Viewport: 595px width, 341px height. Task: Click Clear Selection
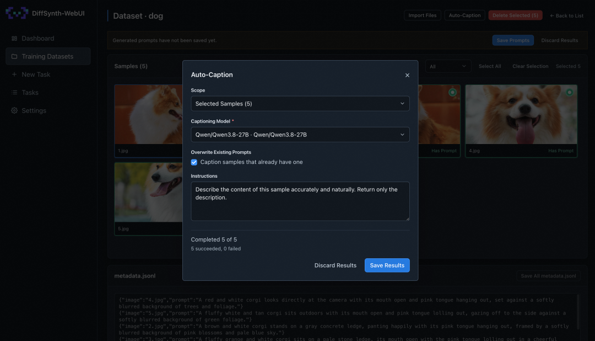pyautogui.click(x=530, y=66)
